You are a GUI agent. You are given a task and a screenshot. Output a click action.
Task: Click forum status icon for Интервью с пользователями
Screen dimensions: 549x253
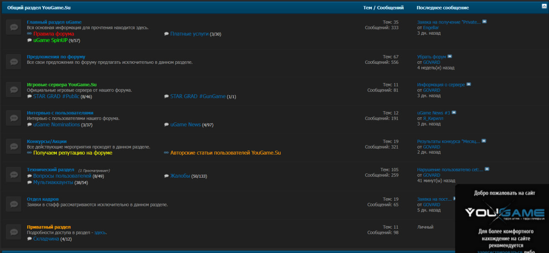point(14,118)
